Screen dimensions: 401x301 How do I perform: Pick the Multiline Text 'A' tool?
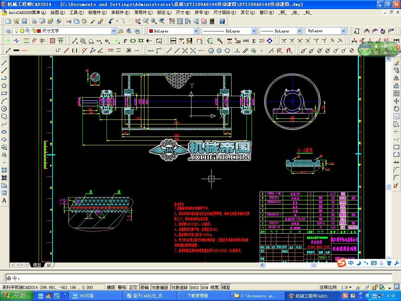pos(4,201)
